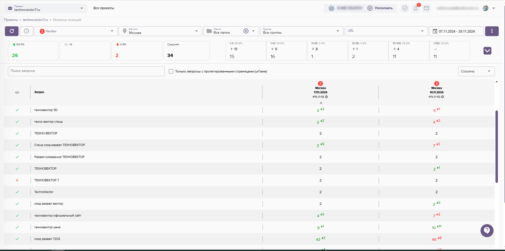Click the add folder plus icon
This screenshot has width=505, height=251.
click(246, 31)
